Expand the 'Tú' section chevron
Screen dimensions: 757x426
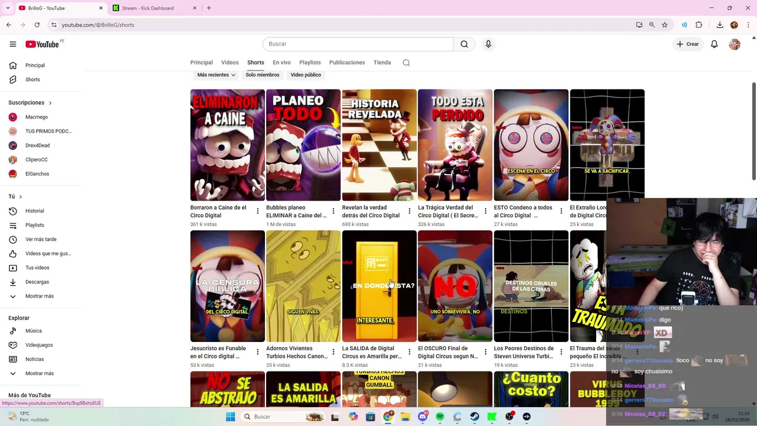20,196
